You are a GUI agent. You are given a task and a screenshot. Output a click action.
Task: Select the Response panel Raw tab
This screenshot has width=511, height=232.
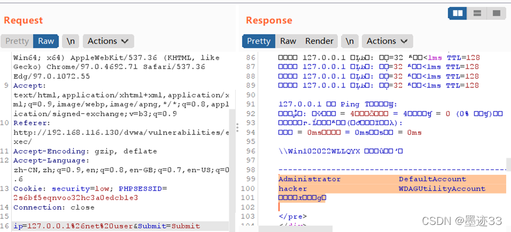[x=288, y=41]
